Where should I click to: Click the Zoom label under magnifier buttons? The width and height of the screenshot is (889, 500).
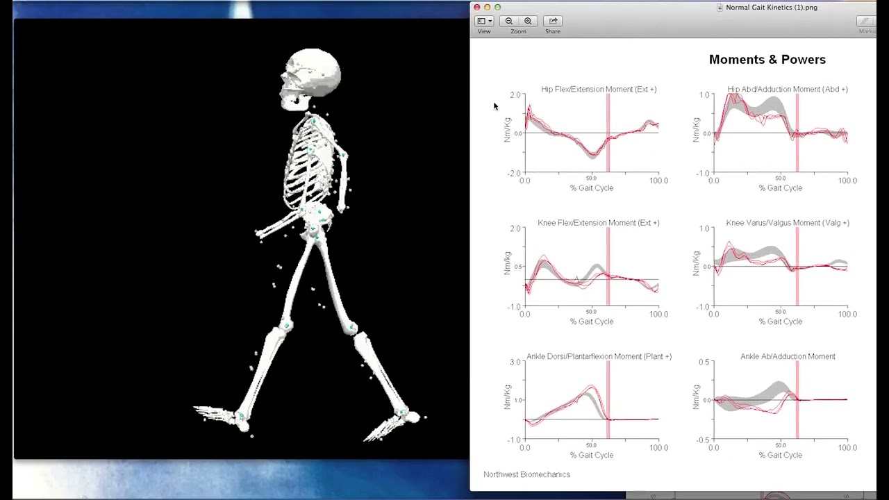tap(518, 31)
